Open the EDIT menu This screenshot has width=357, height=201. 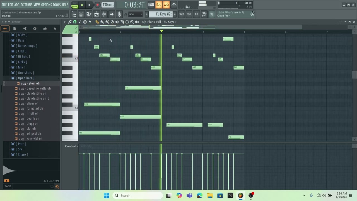[x=11, y=5]
